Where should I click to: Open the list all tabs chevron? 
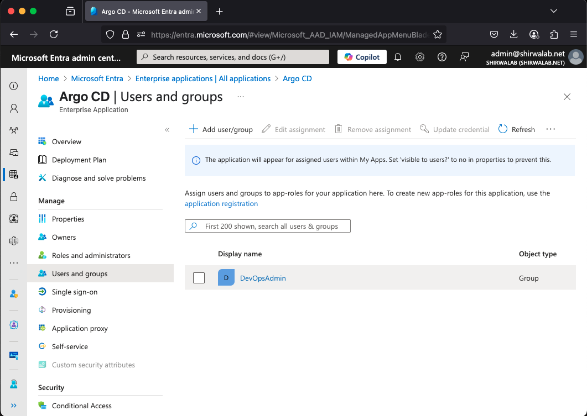click(x=554, y=11)
